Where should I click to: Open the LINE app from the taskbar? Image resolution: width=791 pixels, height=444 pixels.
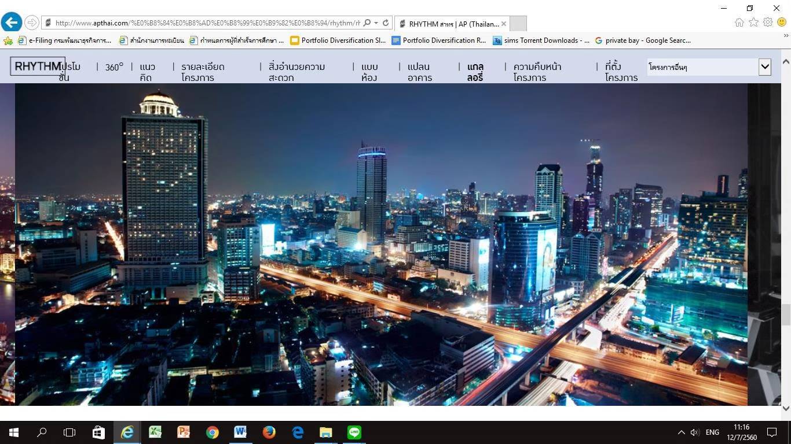tap(354, 432)
